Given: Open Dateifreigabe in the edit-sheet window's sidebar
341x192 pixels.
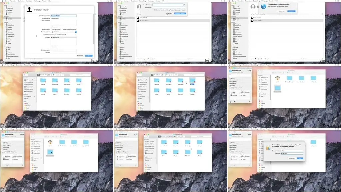Looking at the screenshot, I should point(10,26).
